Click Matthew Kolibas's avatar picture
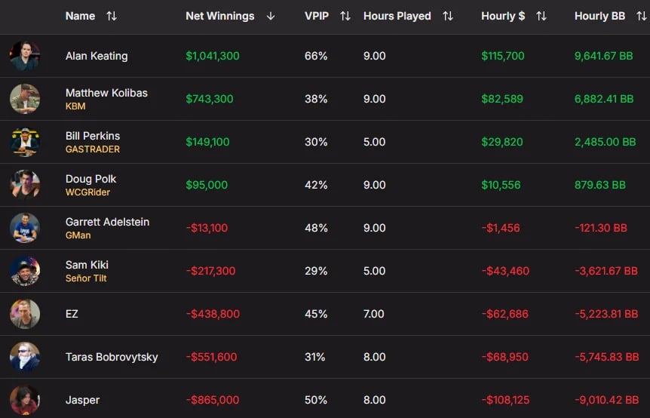The image size is (650, 418). point(25,99)
